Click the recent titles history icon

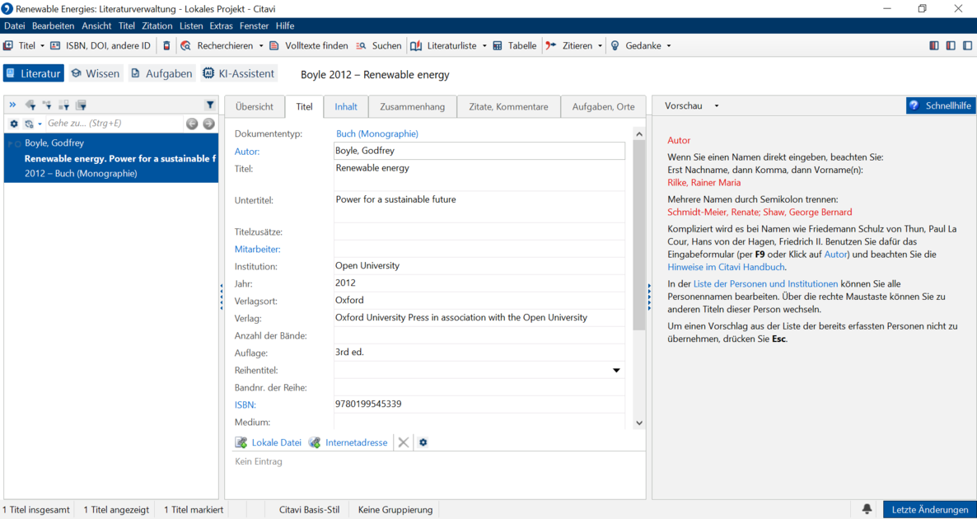tap(28, 124)
